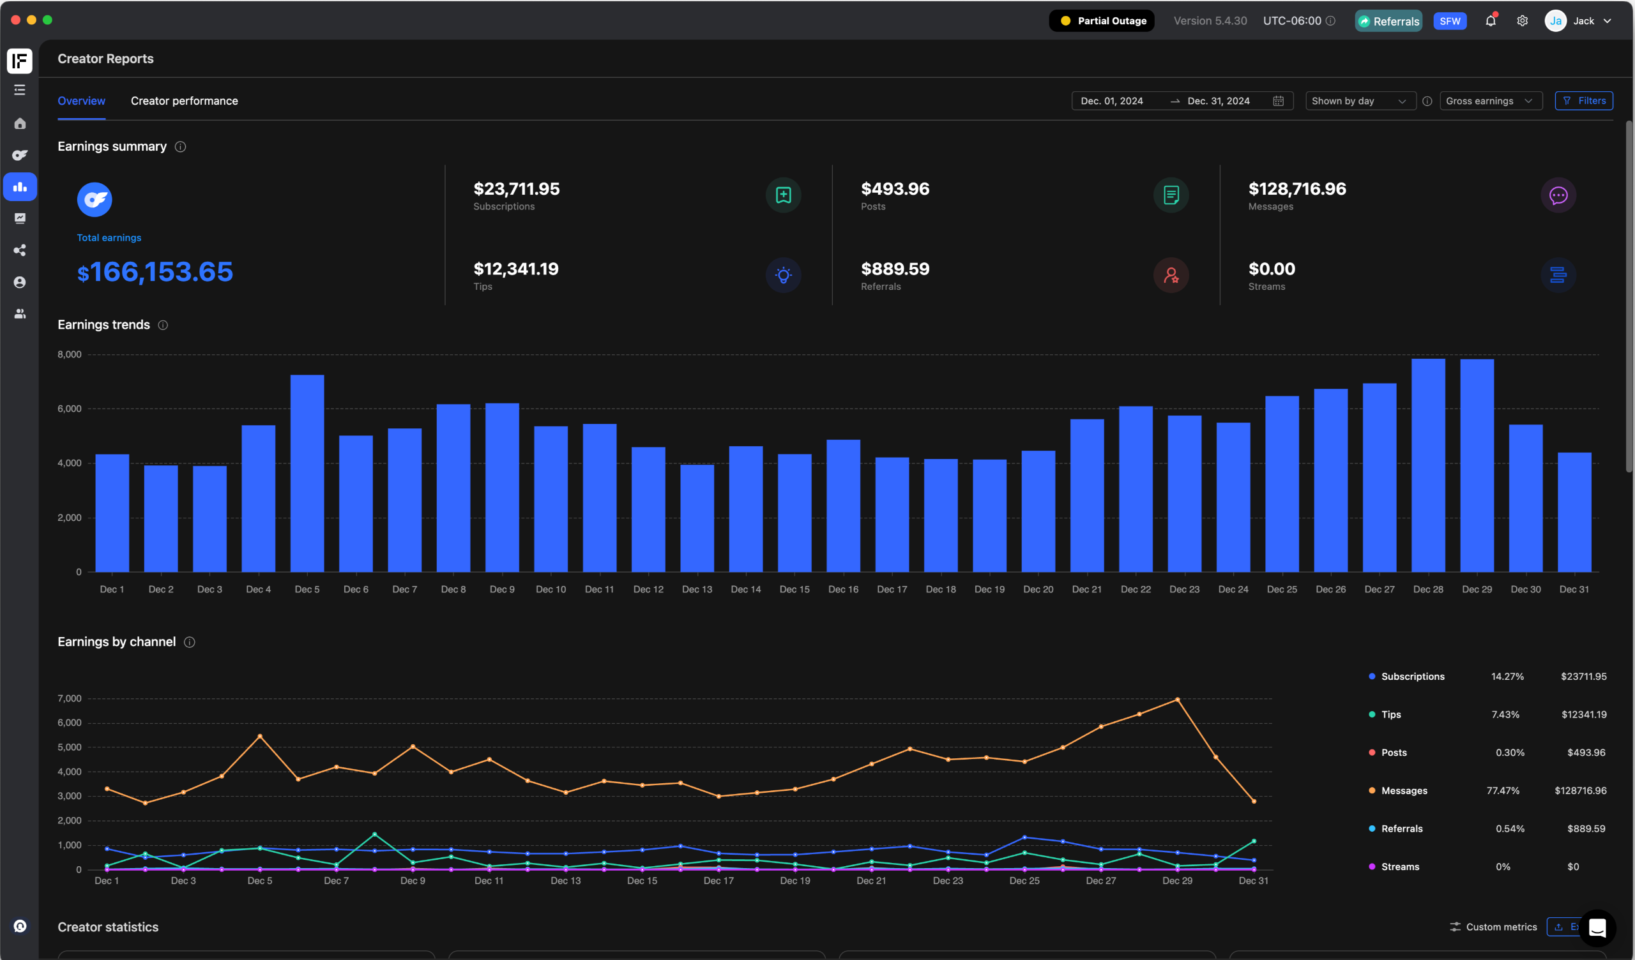
Task: Toggle the SFW mode badge
Action: coord(1449,21)
